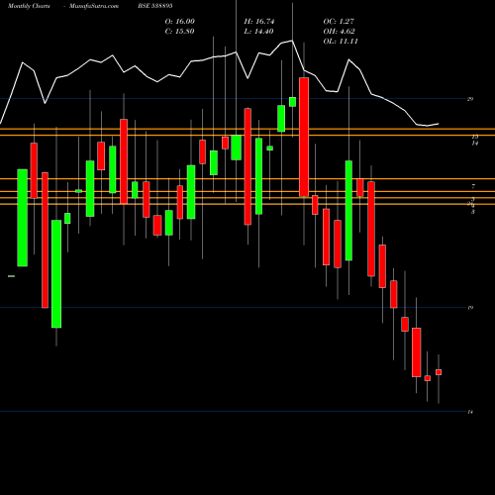Viewport: 495px width, 495px height.
Task: Click the 19 price axis label
Action: (x=470, y=308)
